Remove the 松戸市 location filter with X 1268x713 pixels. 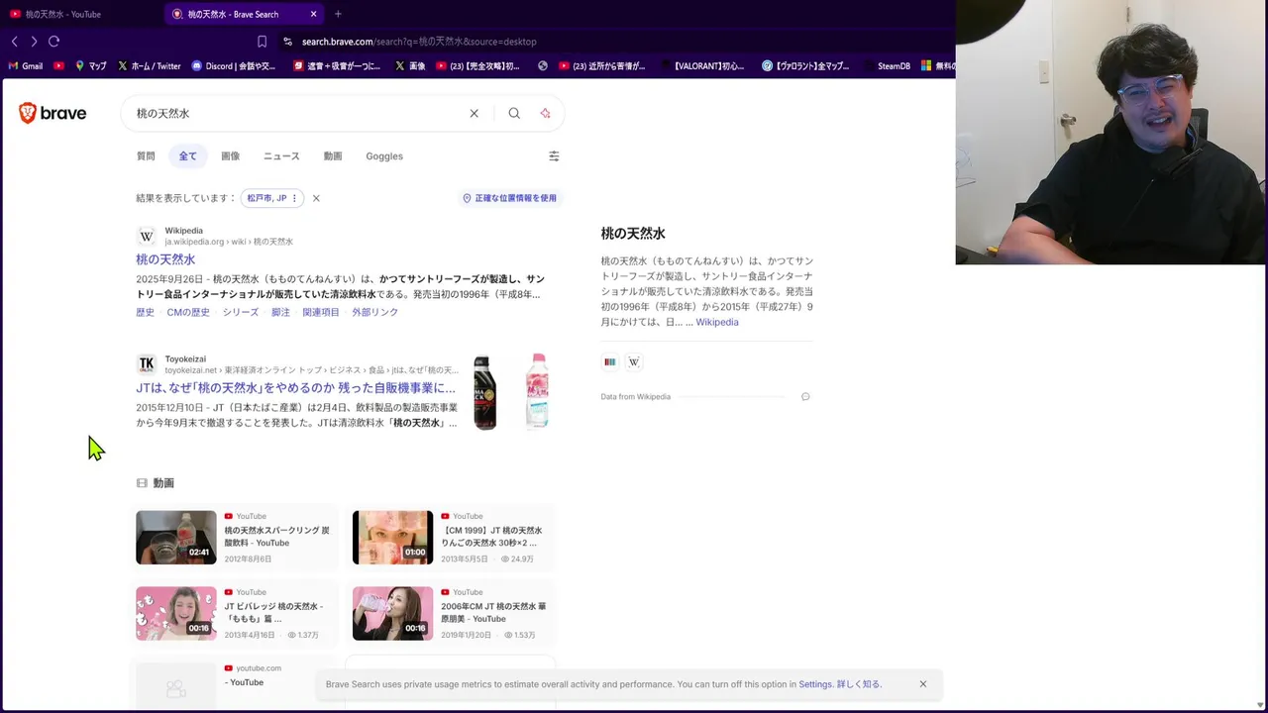316,198
